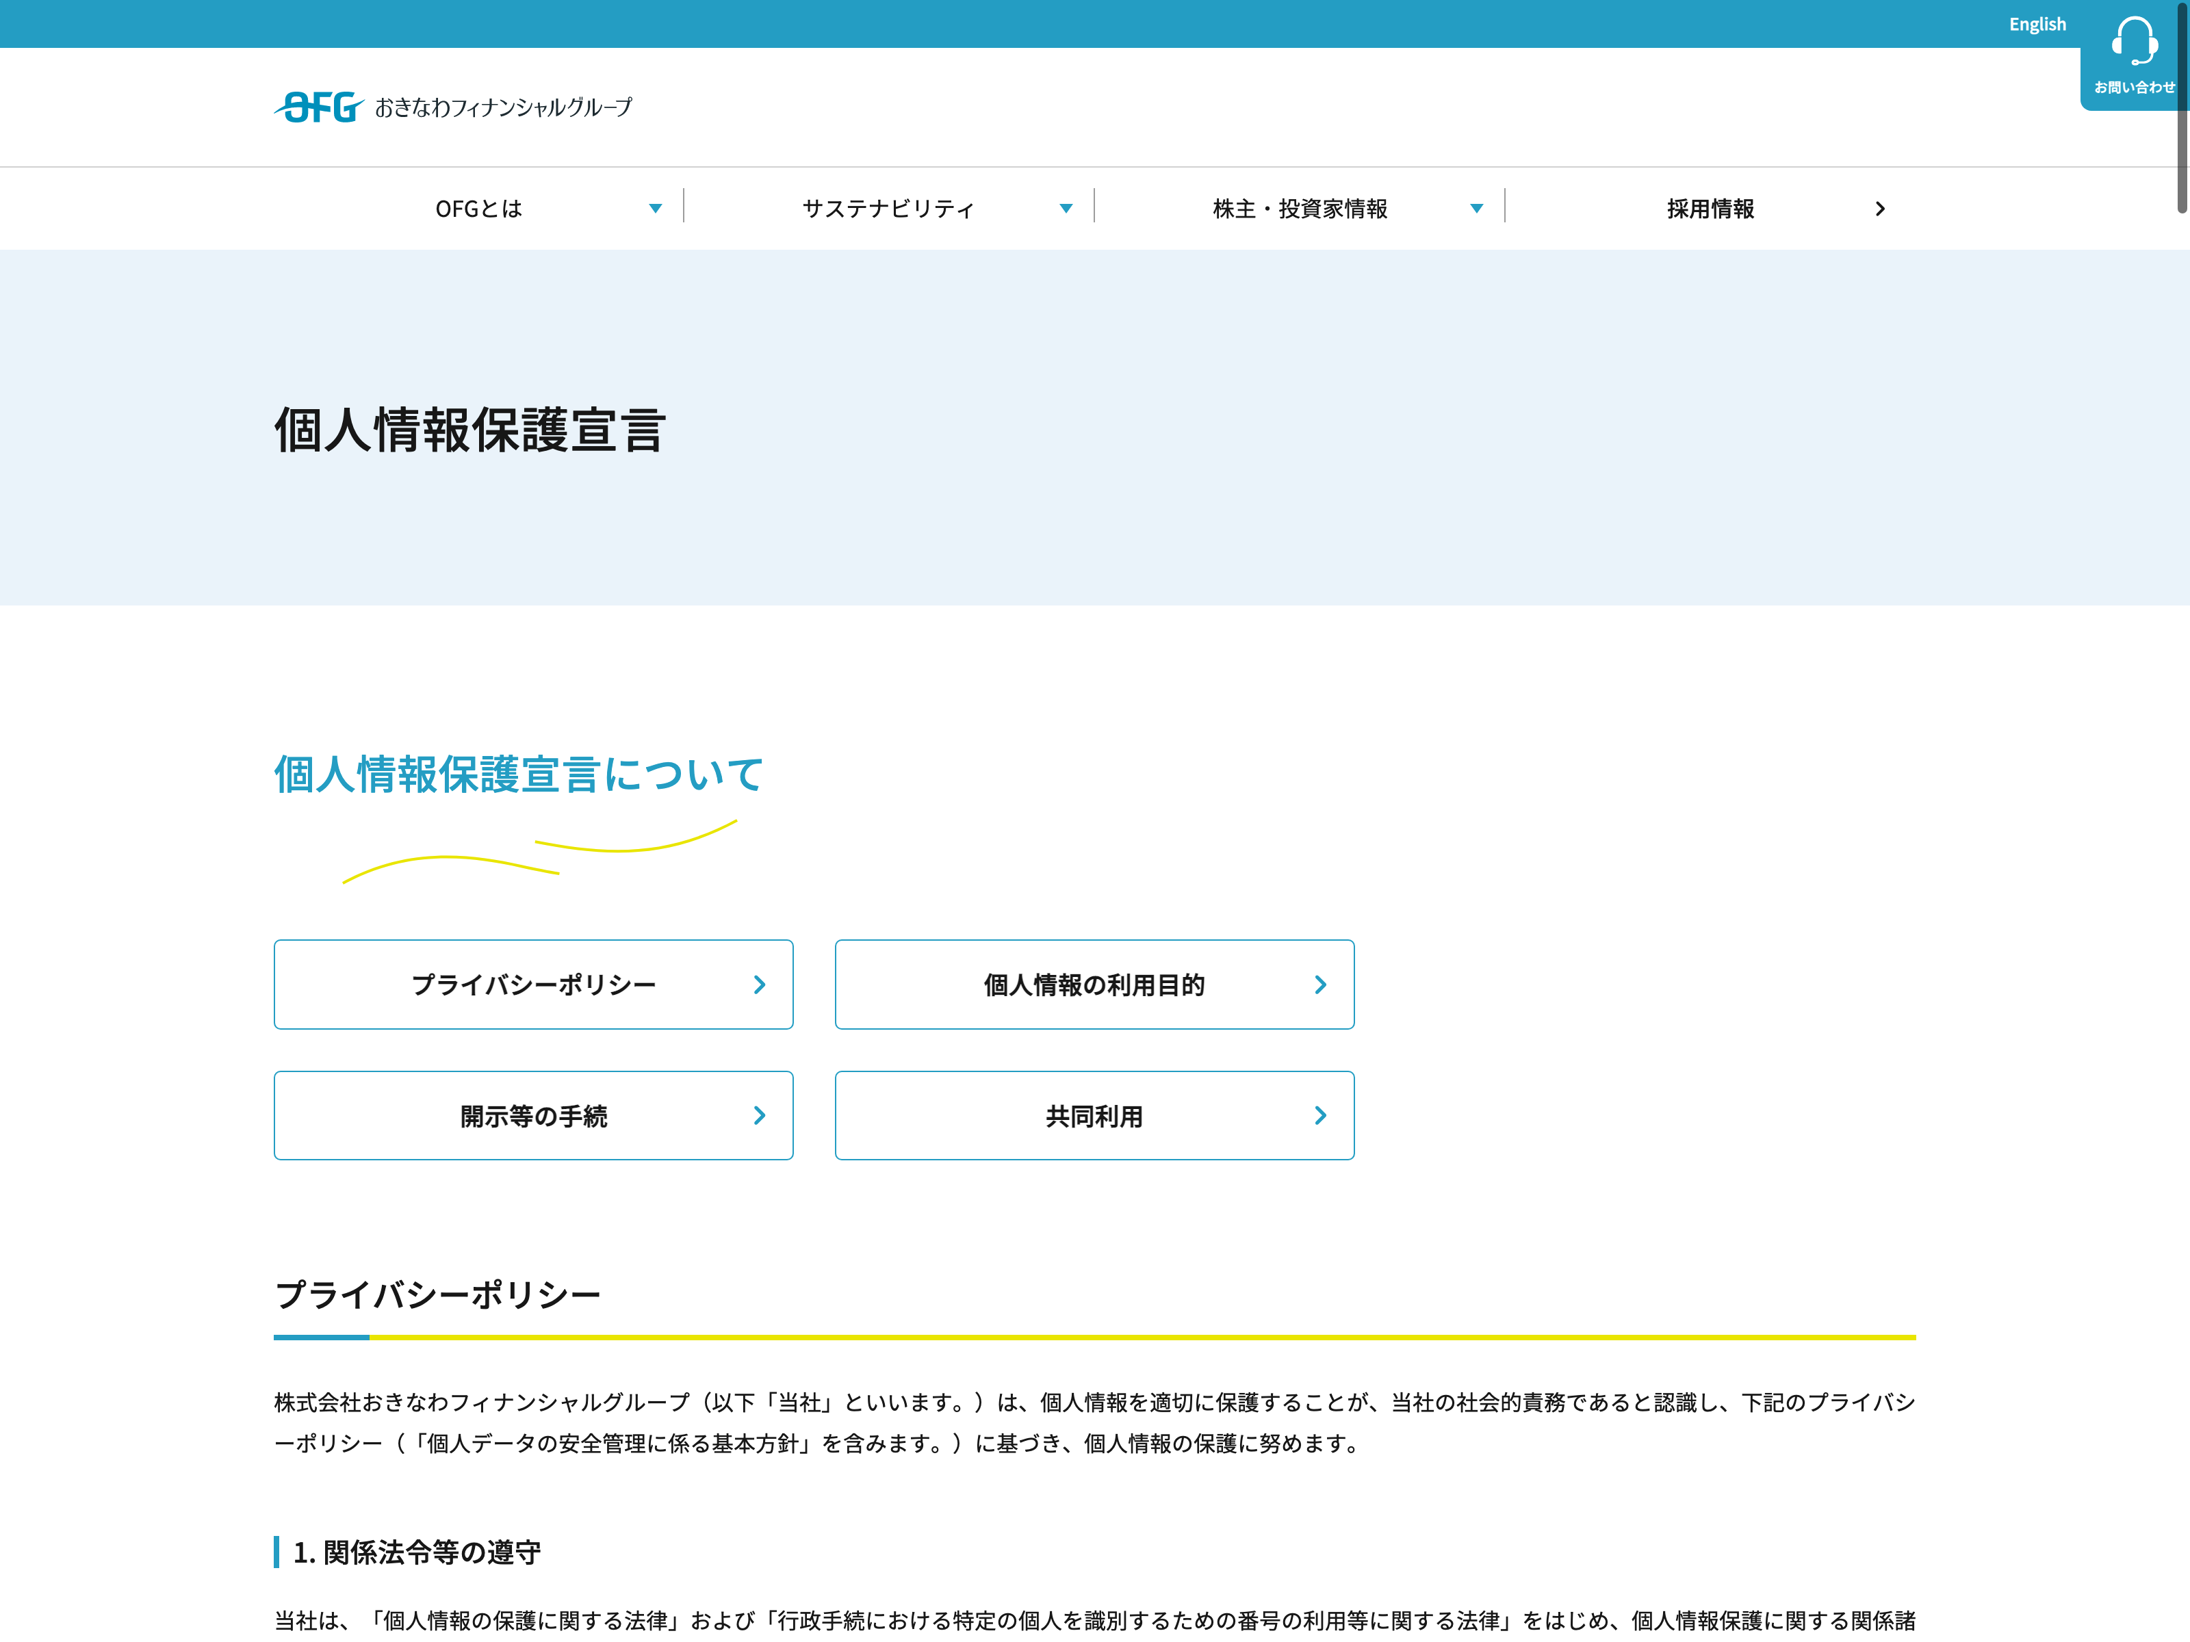Click arrow icon on プライバシーポリシー button

coord(760,985)
